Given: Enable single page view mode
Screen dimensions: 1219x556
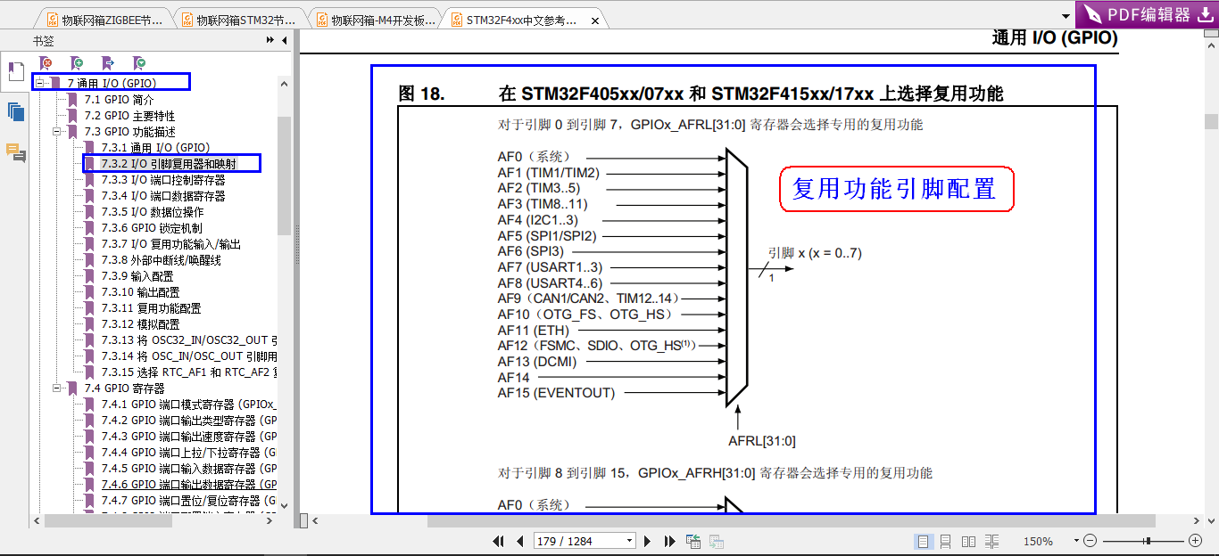Looking at the screenshot, I should (x=924, y=541).
